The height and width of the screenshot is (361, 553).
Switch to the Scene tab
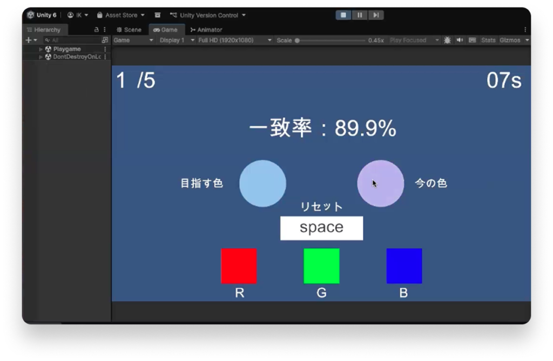coord(129,30)
